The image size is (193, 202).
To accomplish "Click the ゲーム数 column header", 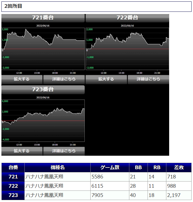I will click(110, 167).
